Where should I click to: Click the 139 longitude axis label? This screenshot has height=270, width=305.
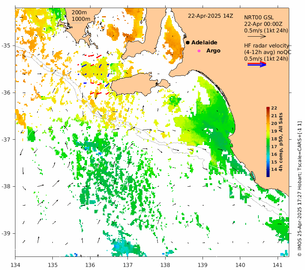tap(203, 265)
